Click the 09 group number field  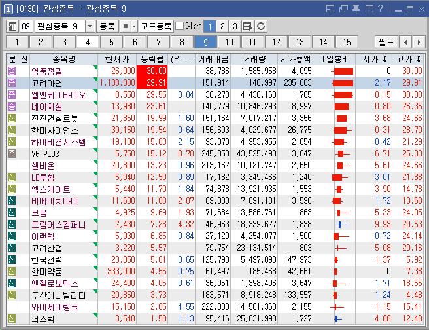(x=26, y=26)
